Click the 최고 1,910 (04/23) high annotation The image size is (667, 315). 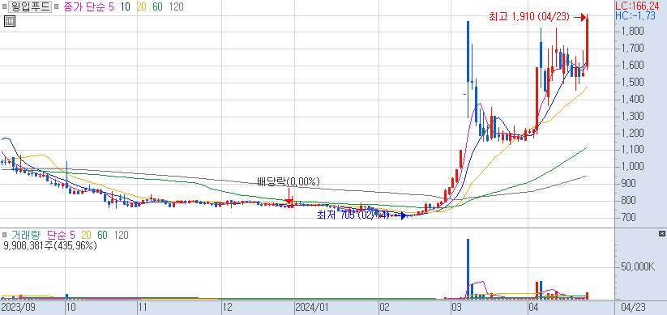528,17
